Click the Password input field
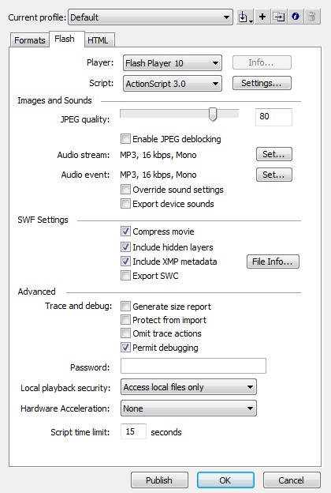Image resolution: width=331 pixels, height=493 pixels. pos(193,366)
